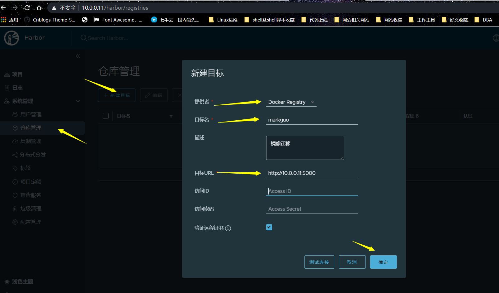
Task: Open Linux运维 bookmark folder
Action: tap(223, 20)
